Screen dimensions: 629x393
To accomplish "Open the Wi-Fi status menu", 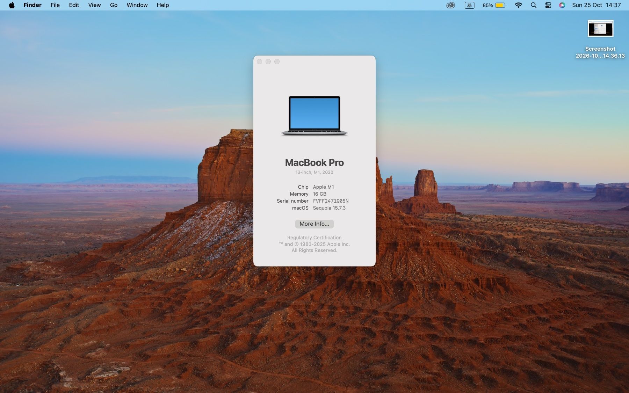I will 519,5.
